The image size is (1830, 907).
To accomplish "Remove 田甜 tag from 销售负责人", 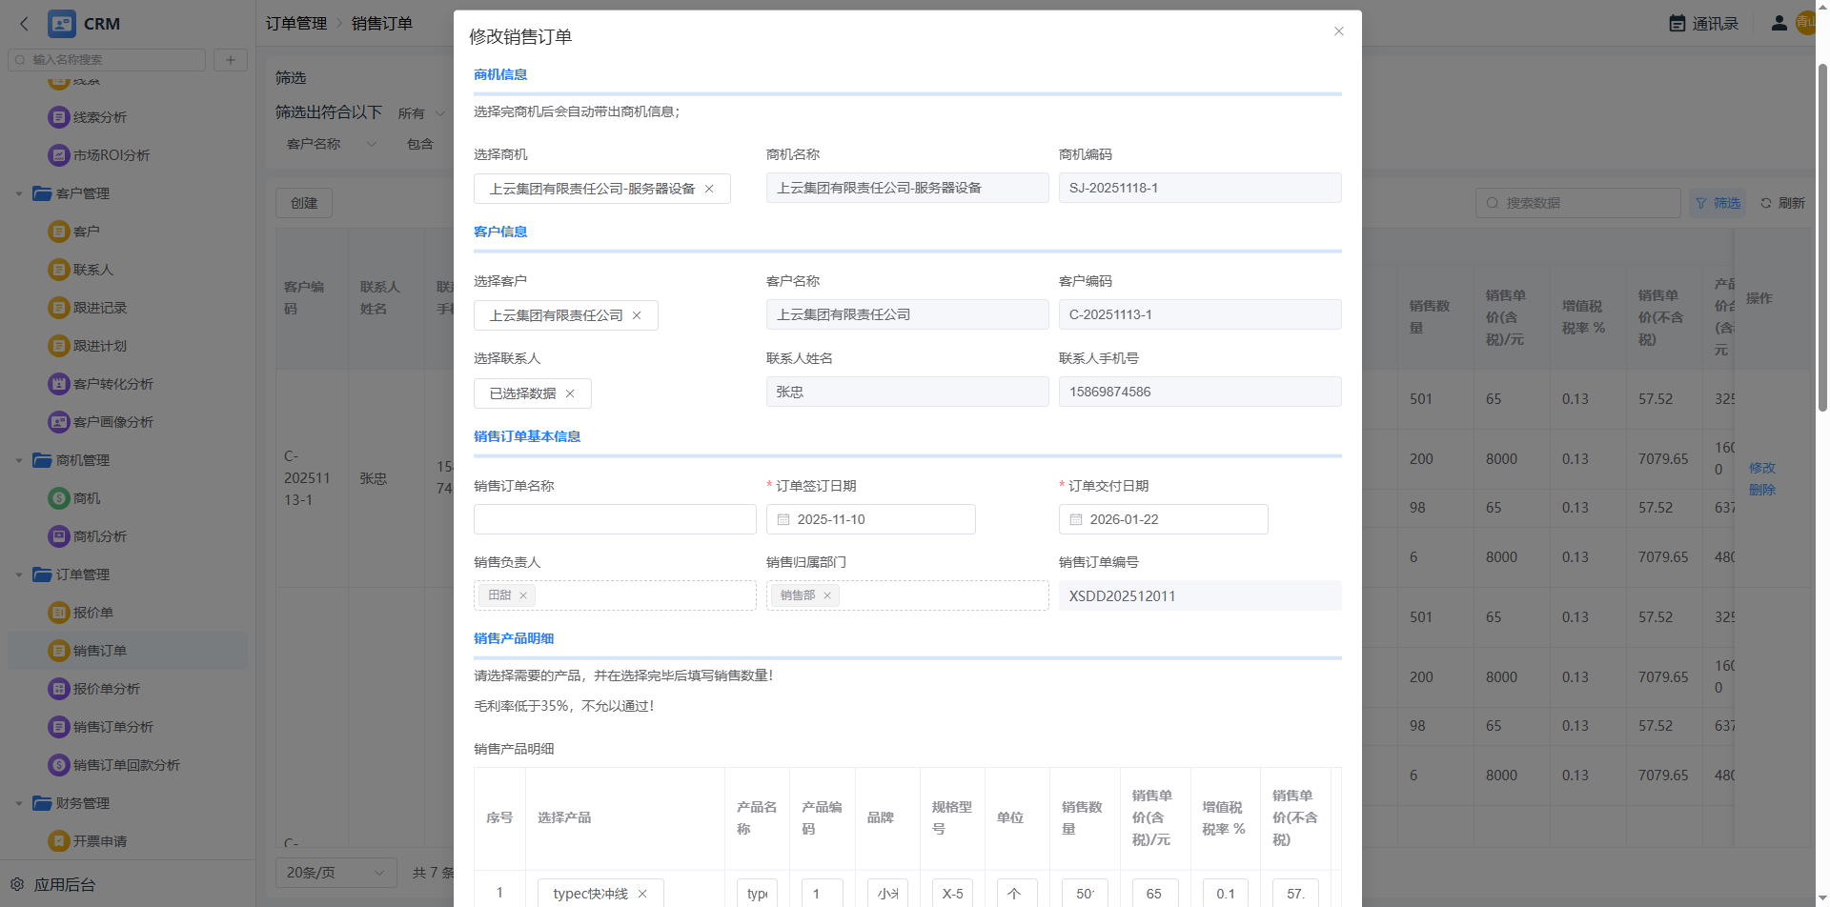I will pos(523,595).
